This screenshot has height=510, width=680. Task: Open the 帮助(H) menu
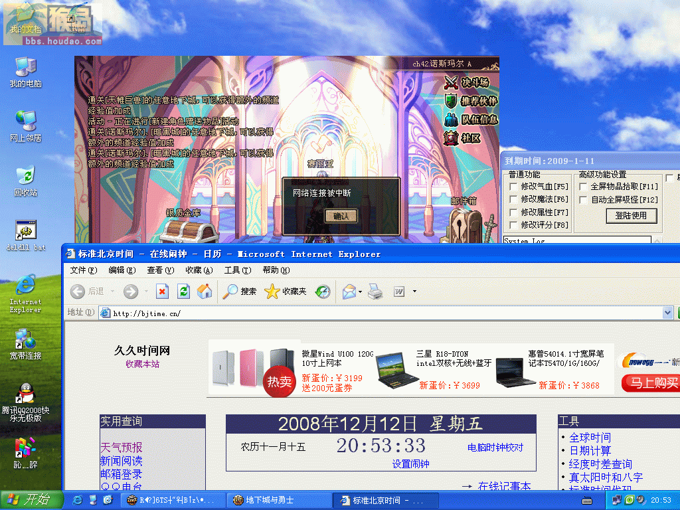pyautogui.click(x=276, y=270)
